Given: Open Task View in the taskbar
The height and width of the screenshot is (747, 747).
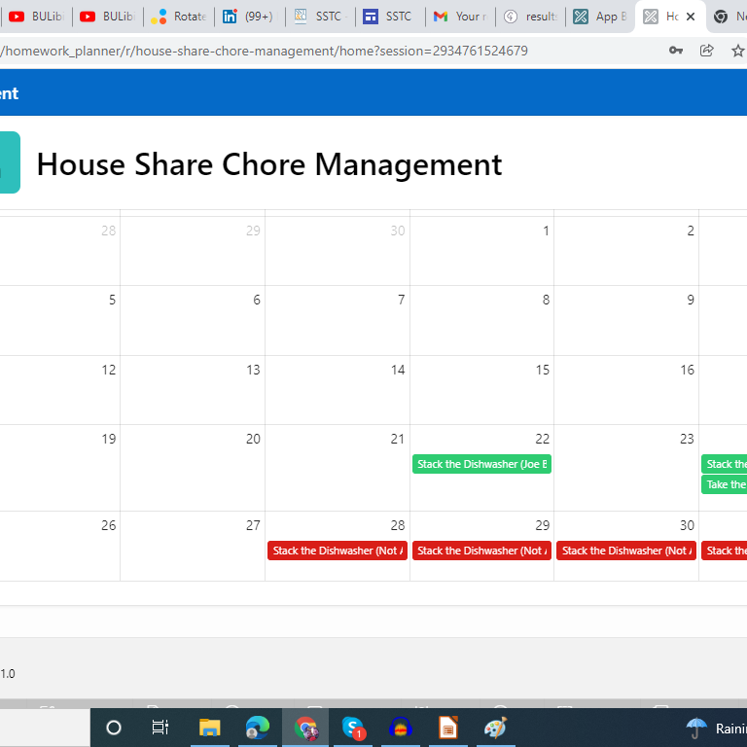Looking at the screenshot, I should click(x=160, y=728).
